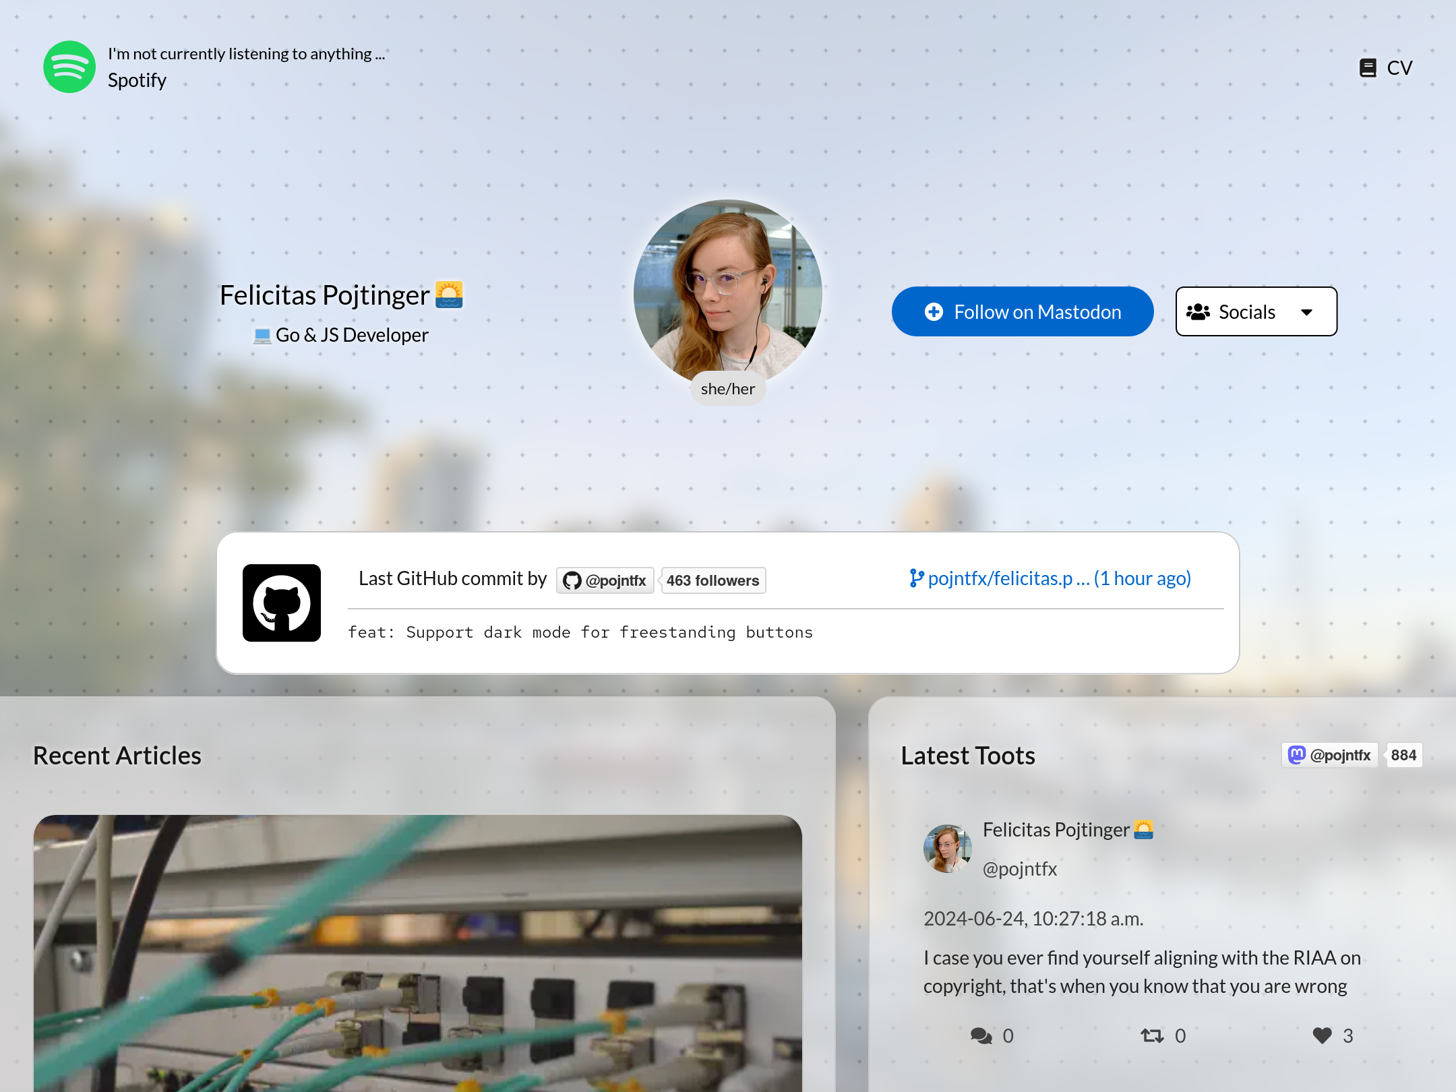Open the pojntfx/felicitas.p repository link
Image resolution: width=1456 pixels, height=1092 pixels.
(1050, 578)
